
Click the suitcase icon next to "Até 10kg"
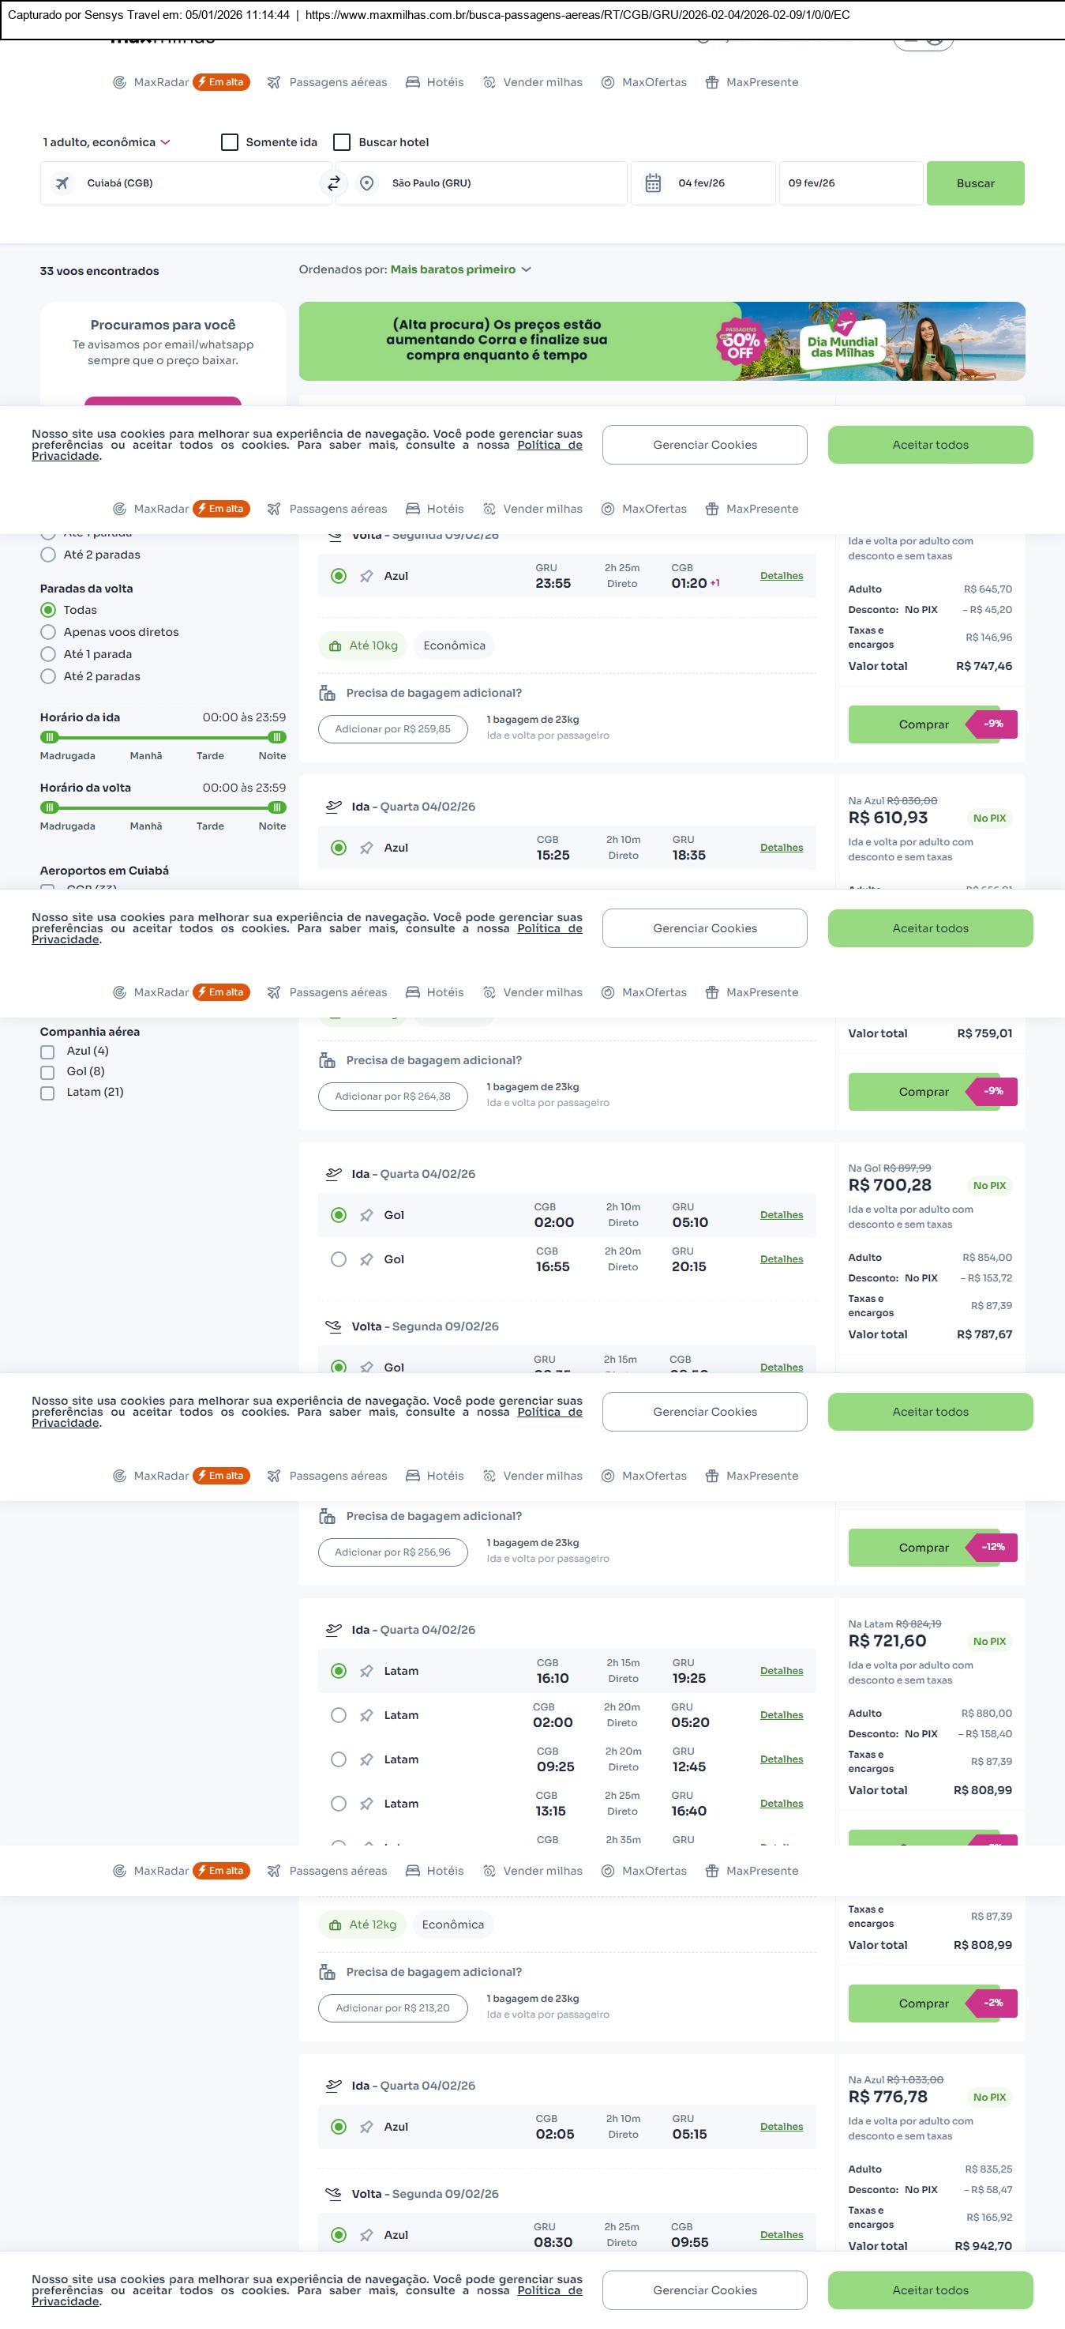tap(335, 646)
